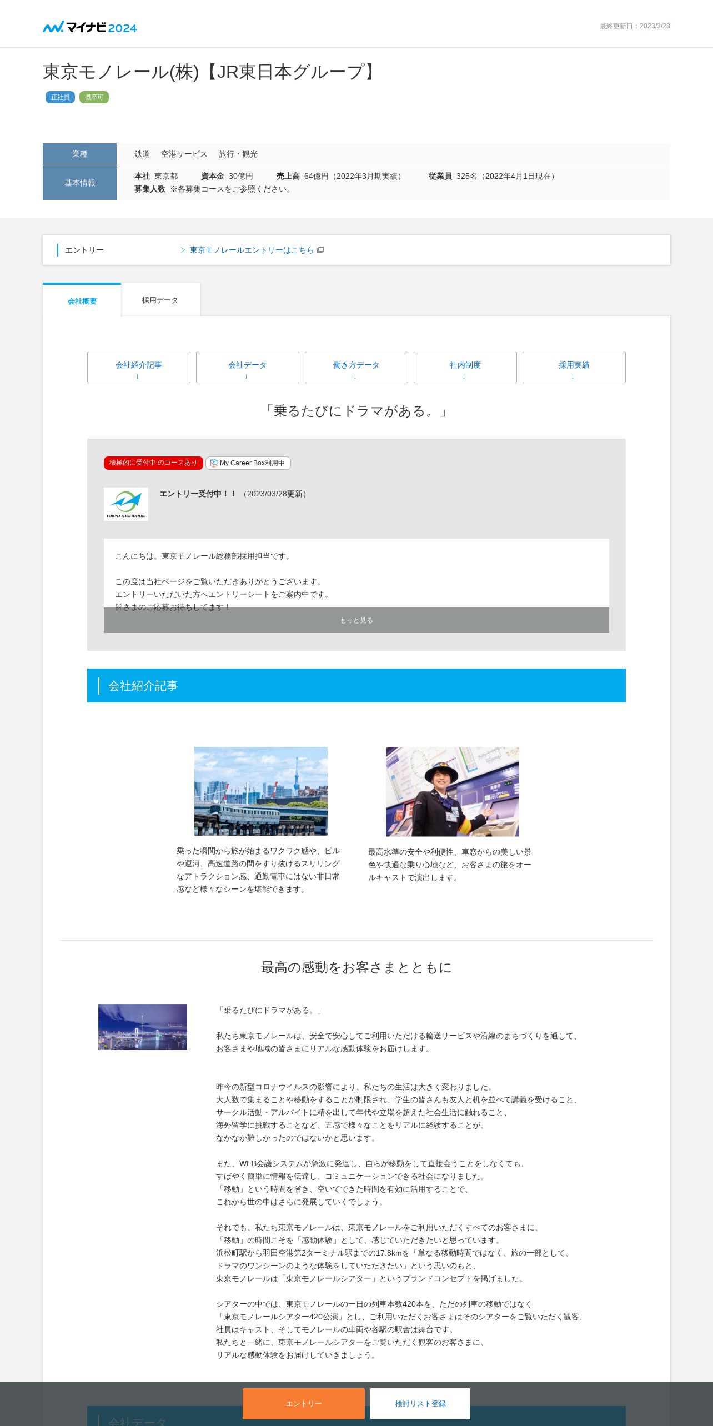713x1426 pixels.
Task: Open the Rainbow Bridge night photo
Action: [143, 1027]
